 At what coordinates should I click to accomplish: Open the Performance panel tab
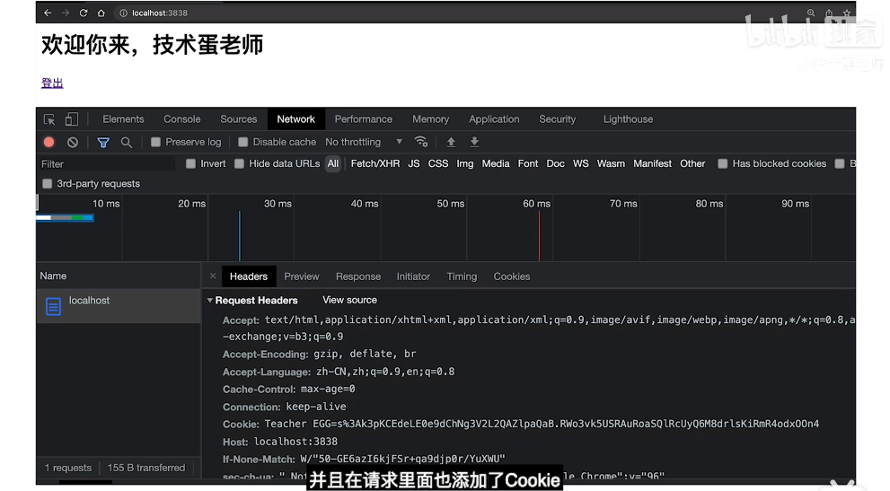[x=363, y=119]
